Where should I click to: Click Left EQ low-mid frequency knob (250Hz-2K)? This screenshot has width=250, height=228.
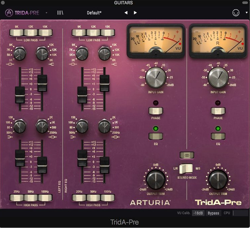42,126
